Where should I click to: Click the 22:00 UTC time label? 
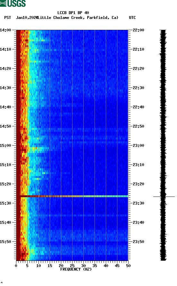tap(138, 30)
